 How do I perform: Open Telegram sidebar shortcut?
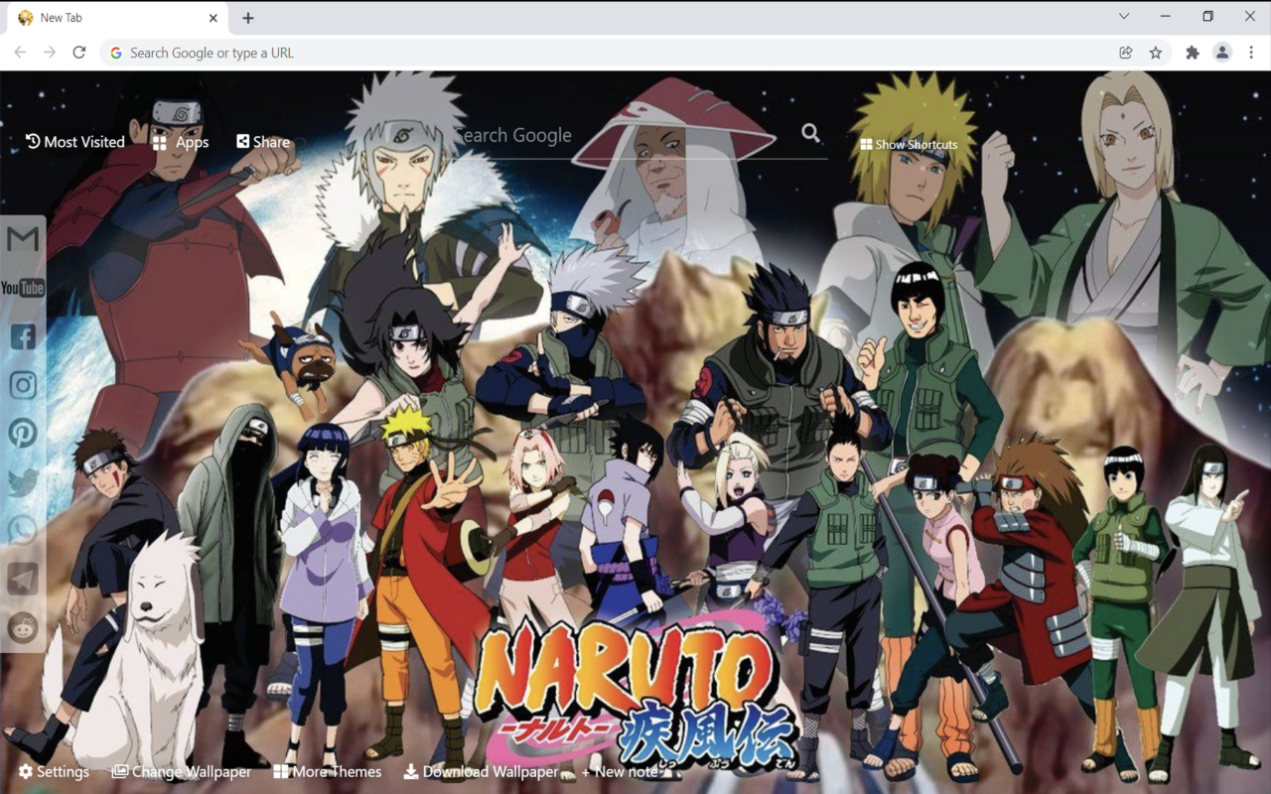(x=23, y=580)
